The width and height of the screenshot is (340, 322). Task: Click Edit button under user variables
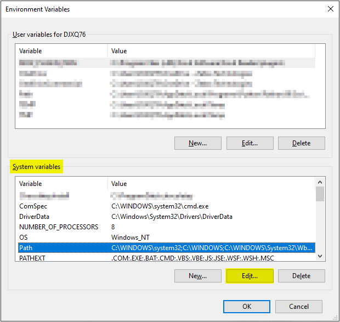pyautogui.click(x=250, y=143)
